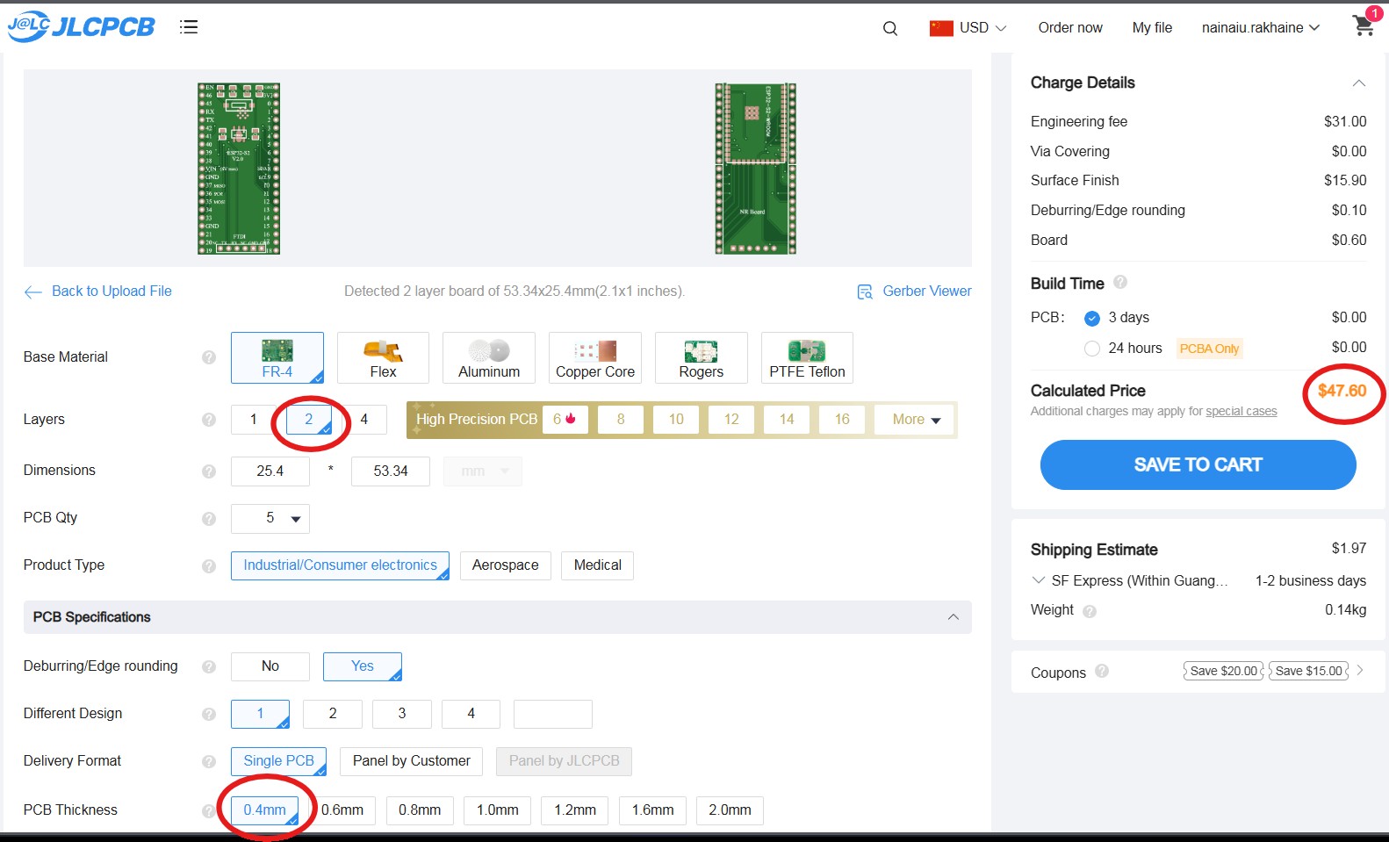This screenshot has width=1389, height=842.
Task: Click the back arrow beside Upload File
Action: pos(33,292)
